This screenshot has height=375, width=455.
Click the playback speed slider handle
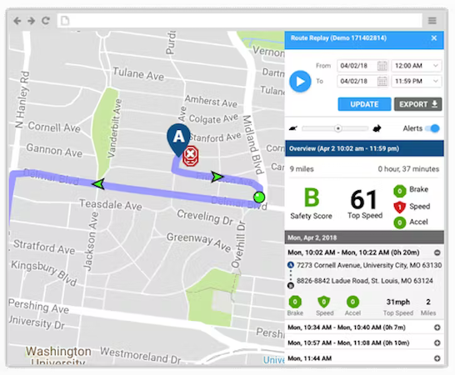[337, 128]
